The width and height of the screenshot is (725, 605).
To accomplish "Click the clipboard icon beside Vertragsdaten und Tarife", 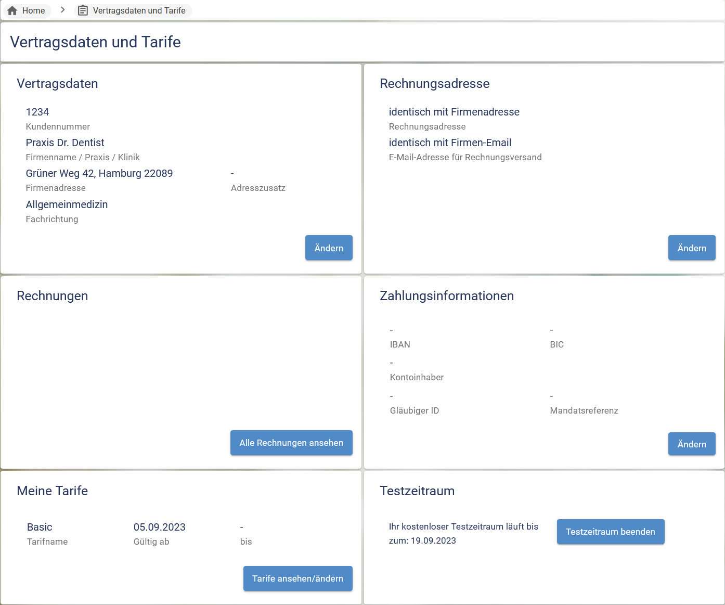I will pos(83,10).
